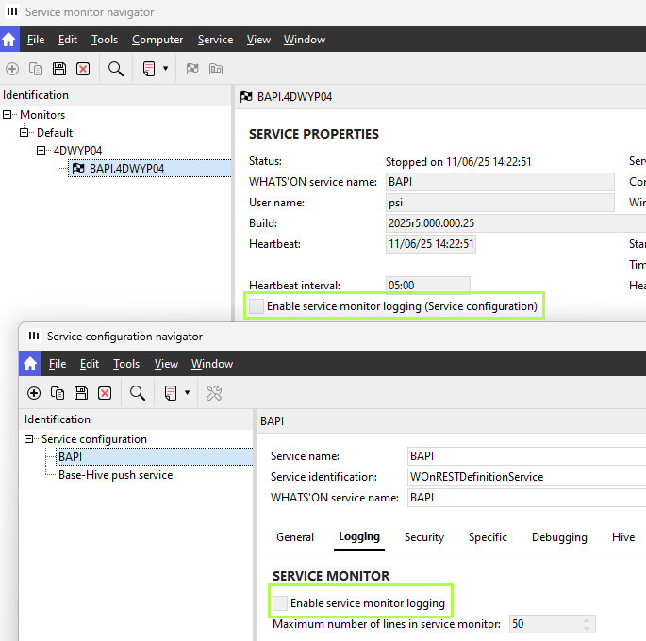This screenshot has height=641, width=646.
Task: Click the wrench tools icon in Service configuration toolbar
Action: coord(214,393)
